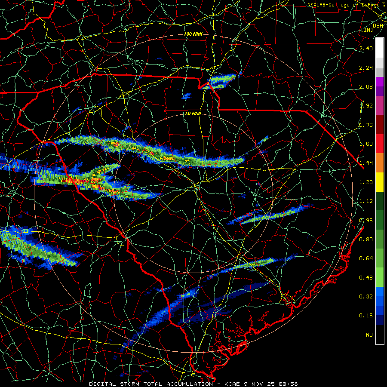Click the '2.40' legend value
Image resolution: width=387 pixels, height=387 pixels.
click(x=366, y=48)
